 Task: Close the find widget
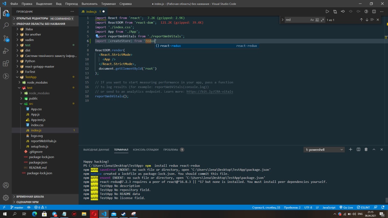tap(378, 20)
